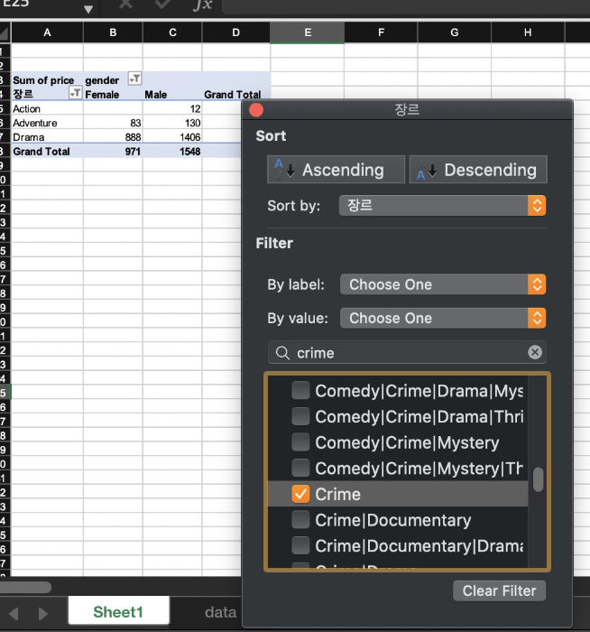Check Comedy|Crime|Mystery|Th checkbox

(300, 468)
